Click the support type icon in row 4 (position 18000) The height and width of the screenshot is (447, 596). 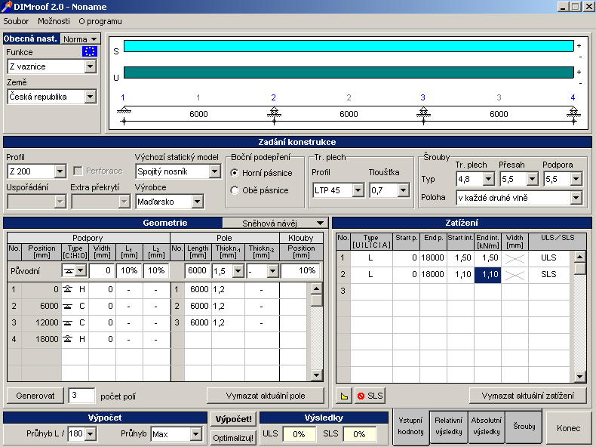pyautogui.click(x=68, y=339)
